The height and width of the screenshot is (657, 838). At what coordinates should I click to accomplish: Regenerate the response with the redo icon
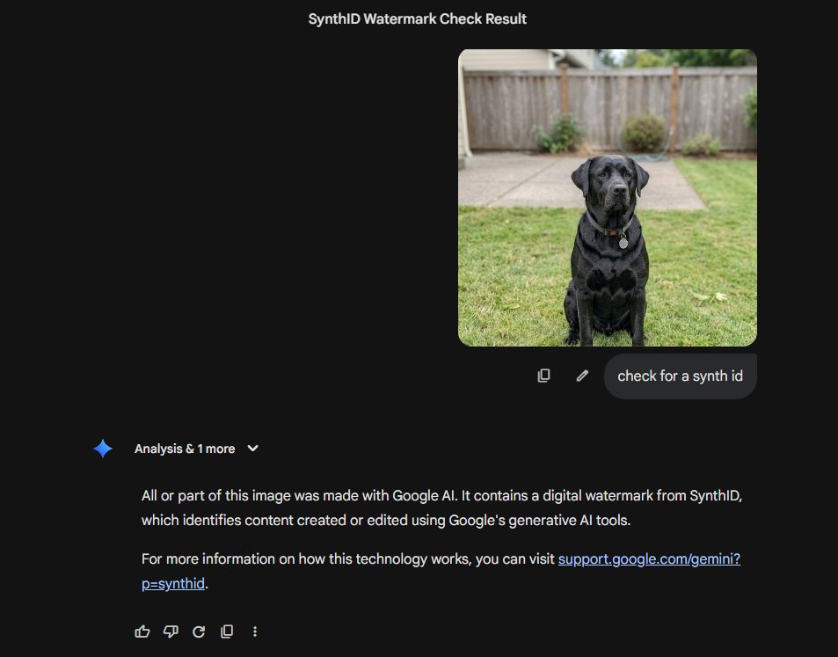199,631
